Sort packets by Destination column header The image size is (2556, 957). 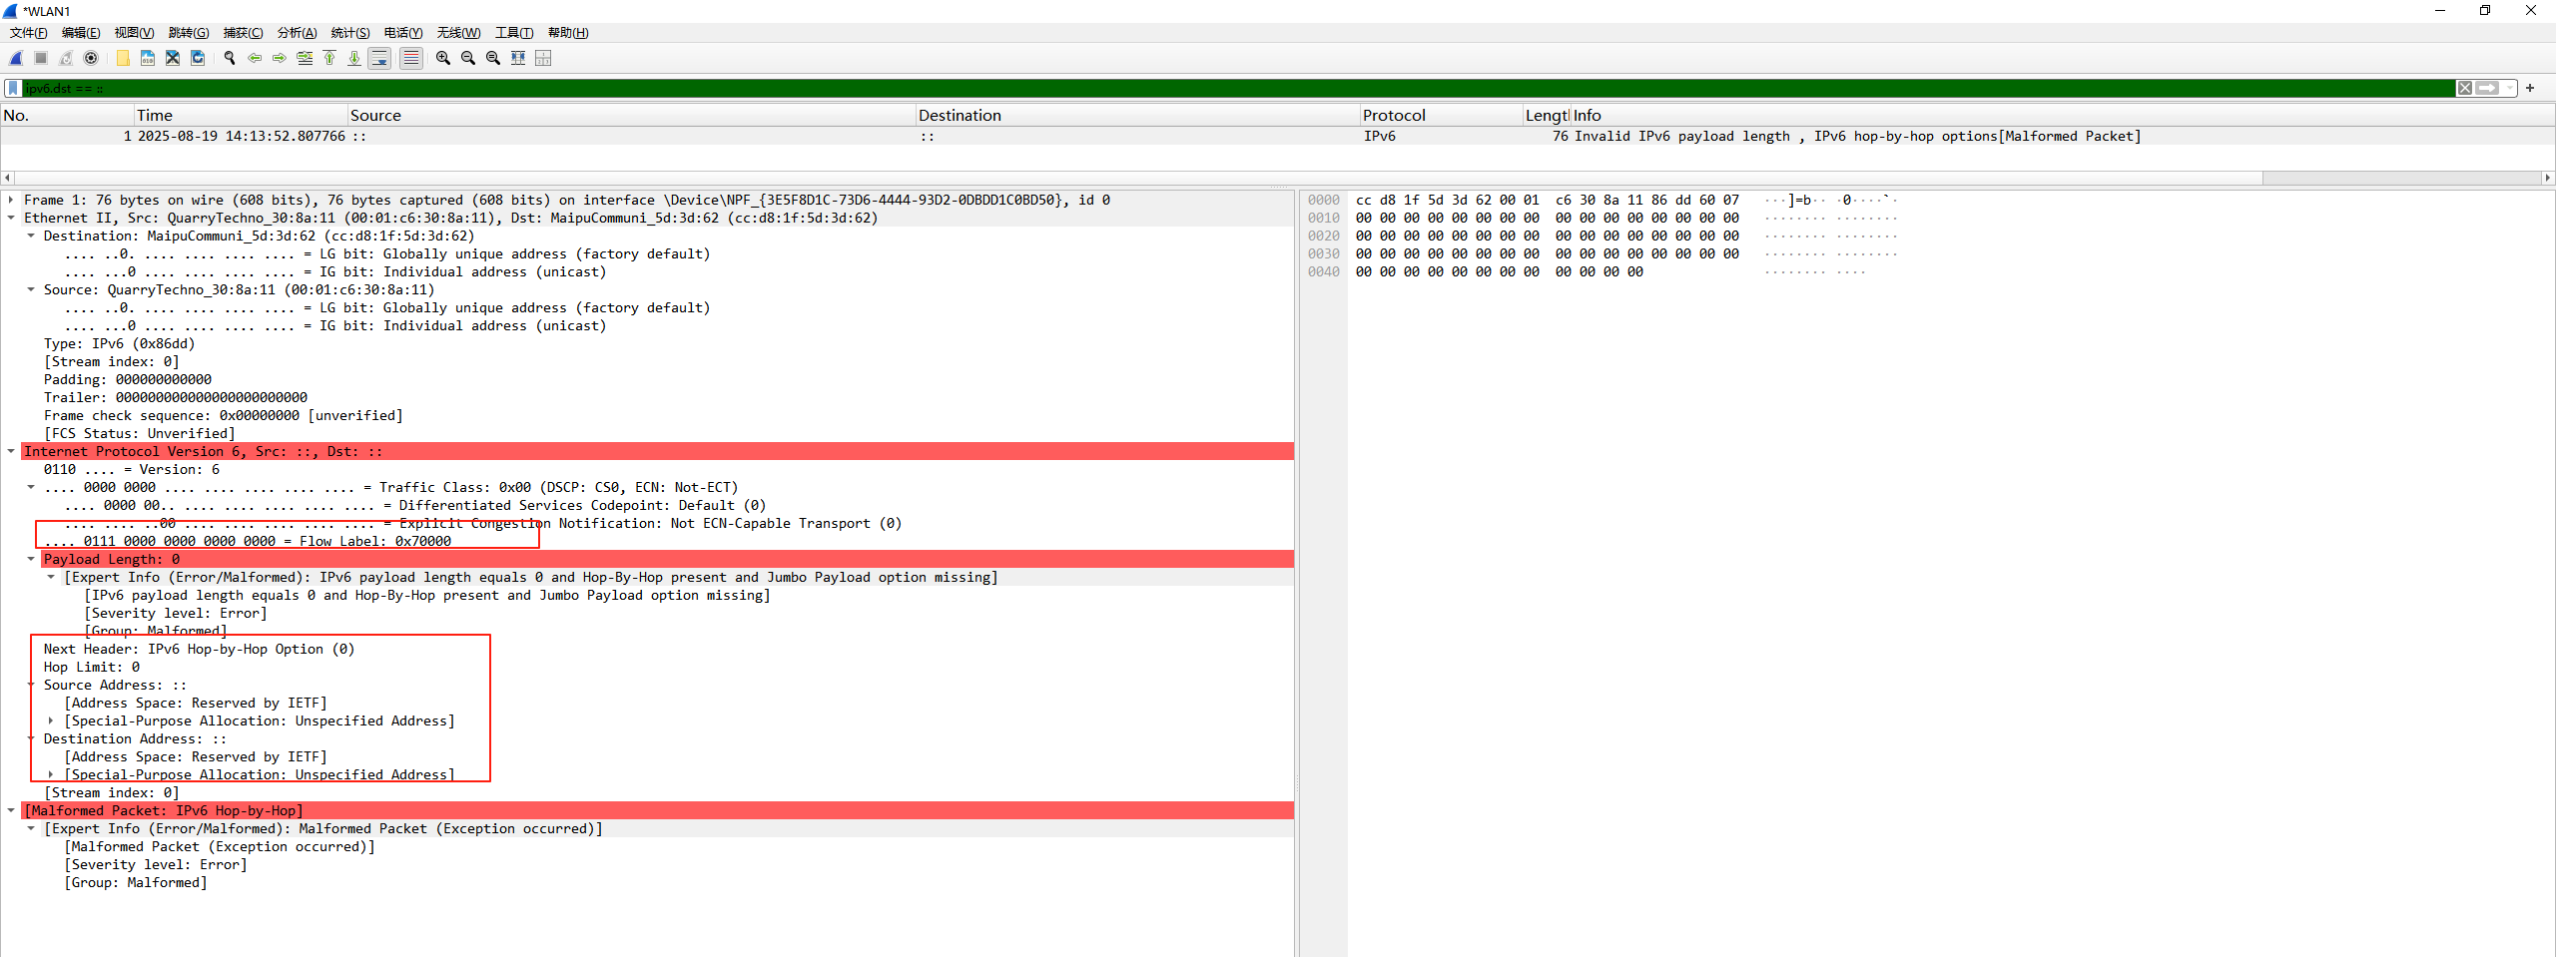[1137, 116]
